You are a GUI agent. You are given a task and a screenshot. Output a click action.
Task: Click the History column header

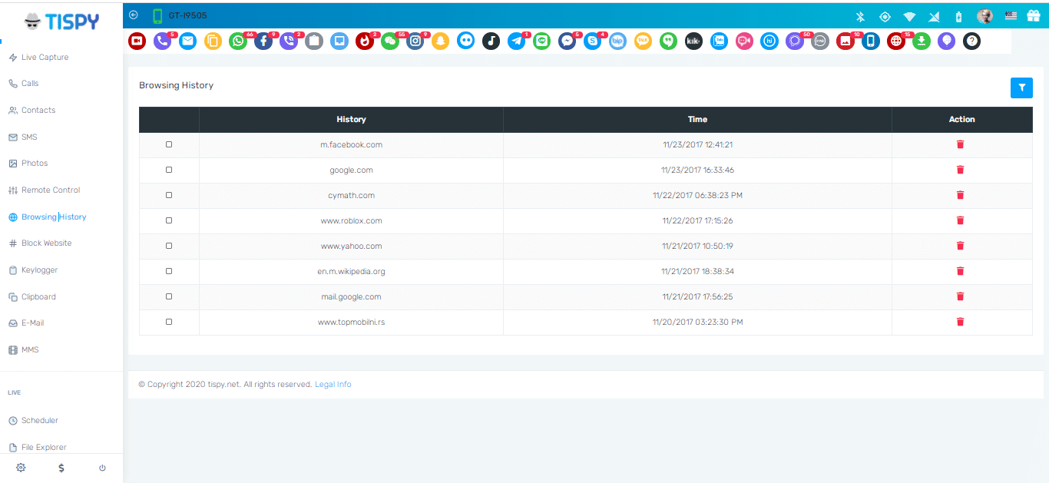351,119
